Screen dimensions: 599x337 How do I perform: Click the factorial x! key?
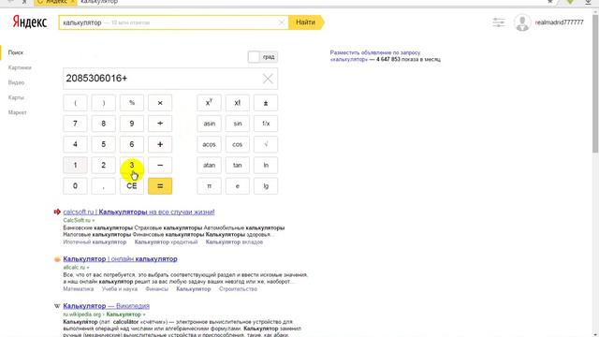pos(237,103)
